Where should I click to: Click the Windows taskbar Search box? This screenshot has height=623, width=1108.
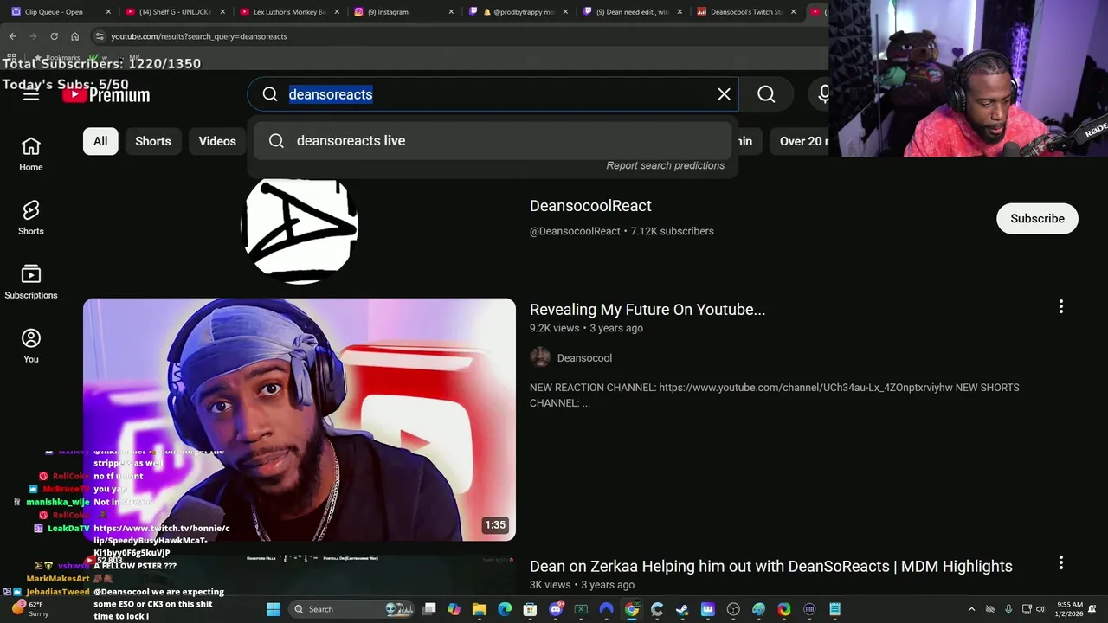[350, 609]
